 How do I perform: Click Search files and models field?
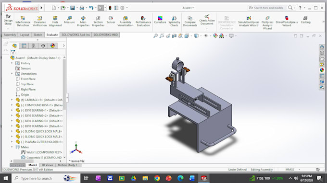coord(268,8)
